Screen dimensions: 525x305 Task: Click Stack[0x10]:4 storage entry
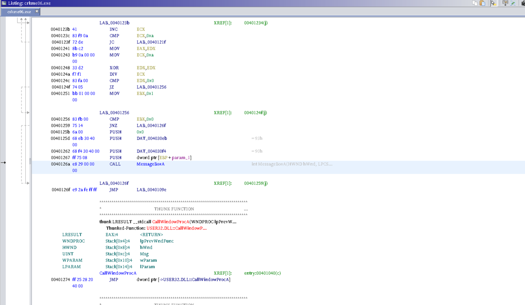tap(119, 260)
